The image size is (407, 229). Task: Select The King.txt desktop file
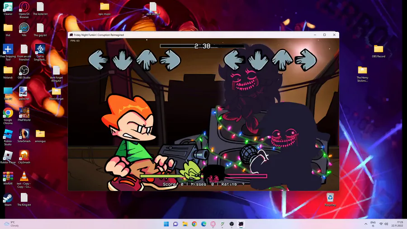click(24, 200)
